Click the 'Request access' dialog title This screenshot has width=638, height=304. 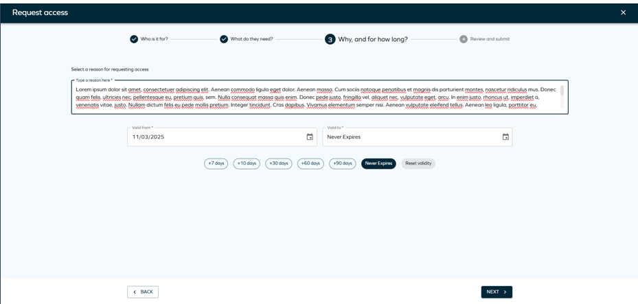click(x=40, y=12)
